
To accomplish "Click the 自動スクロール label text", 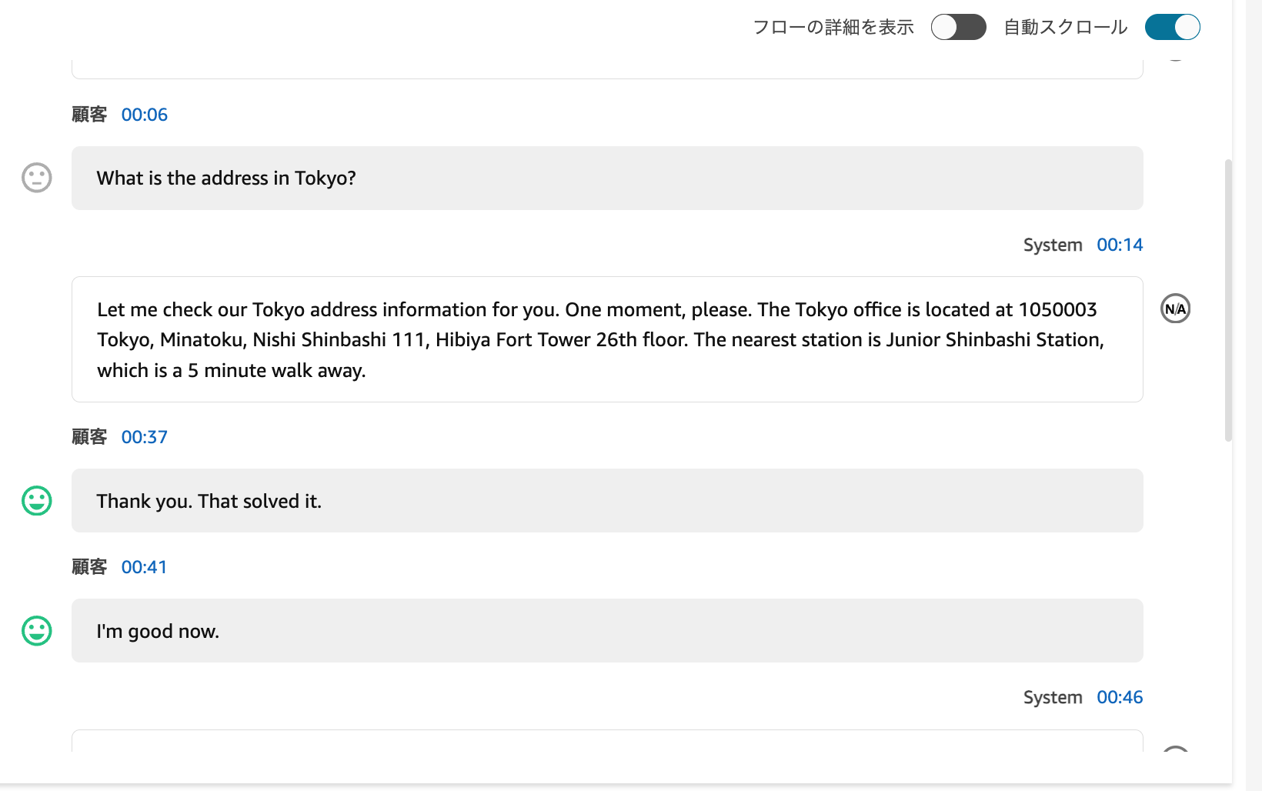I will tap(1065, 27).
